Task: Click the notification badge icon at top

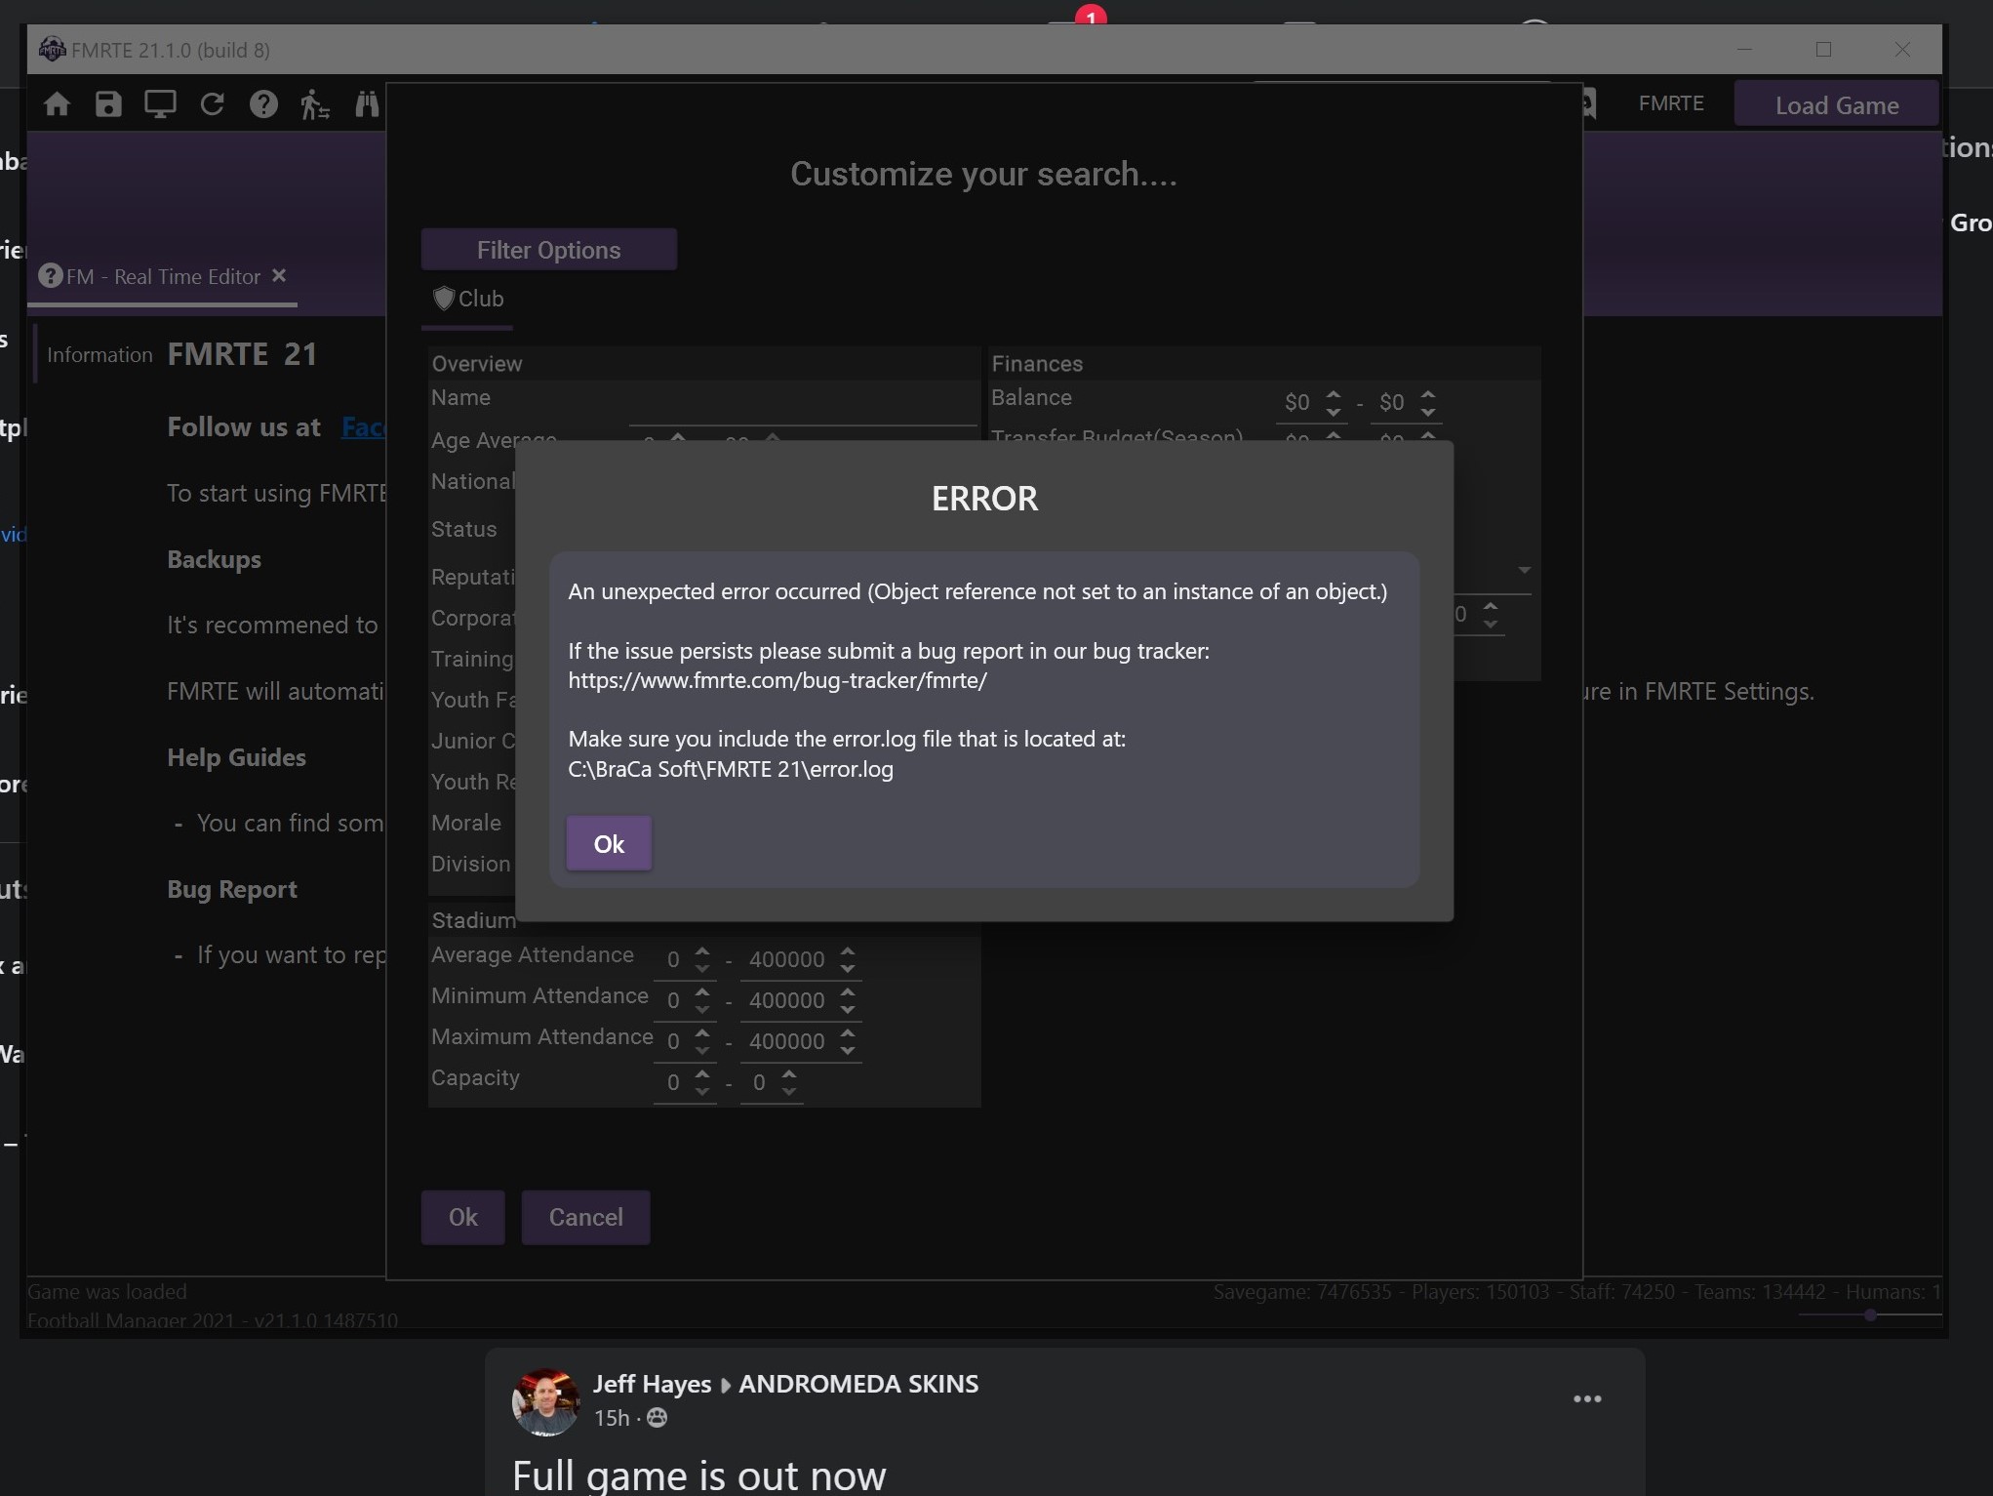Action: (1090, 17)
